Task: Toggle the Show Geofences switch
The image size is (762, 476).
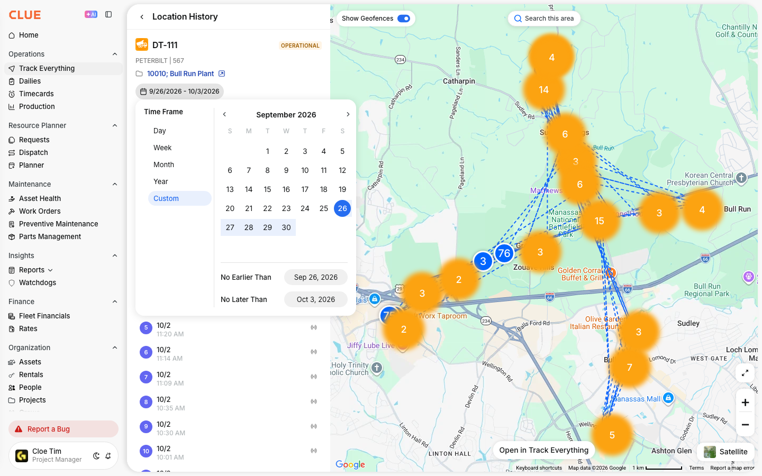Action: (404, 19)
